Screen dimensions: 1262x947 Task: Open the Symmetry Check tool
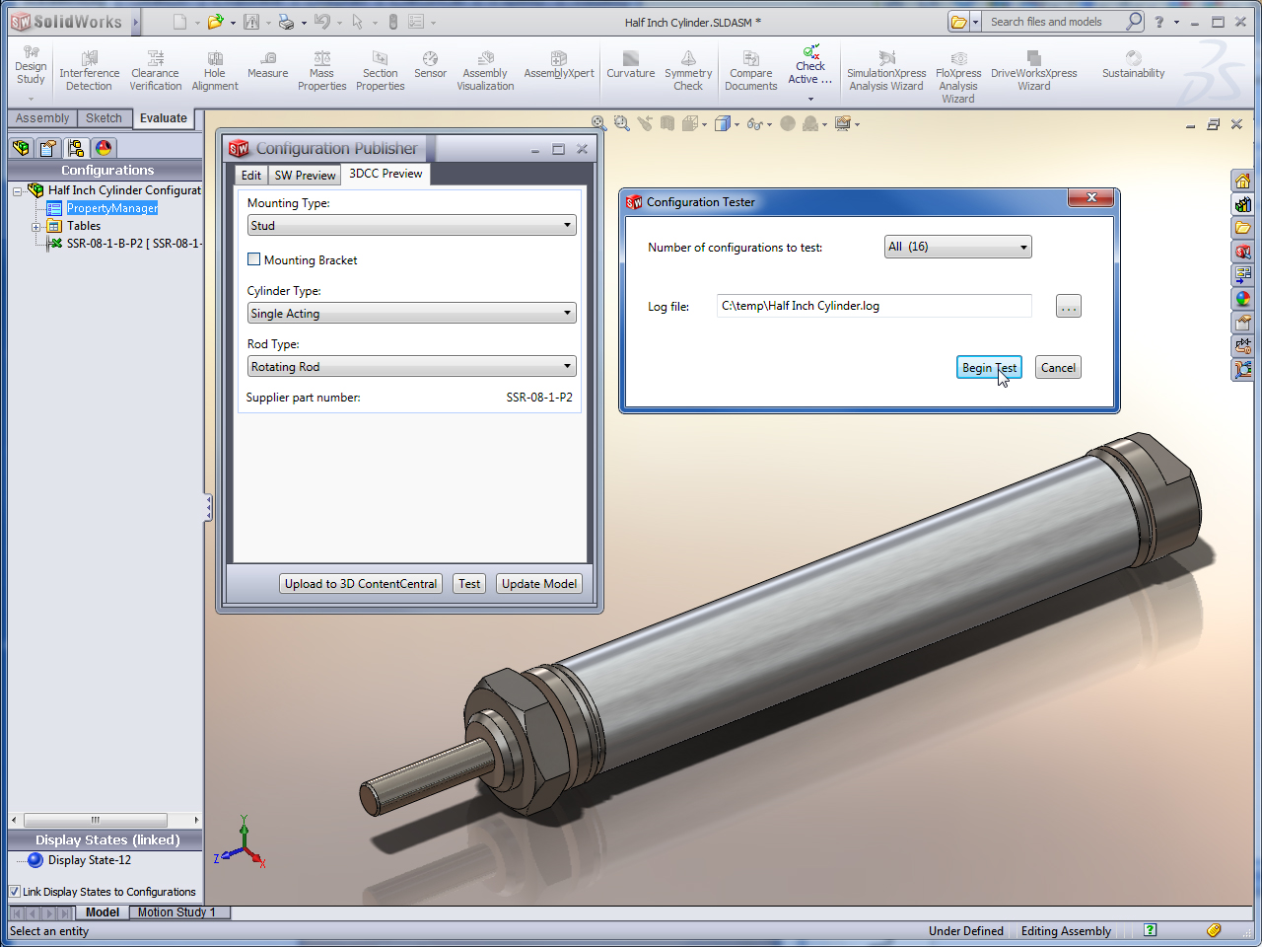click(688, 71)
